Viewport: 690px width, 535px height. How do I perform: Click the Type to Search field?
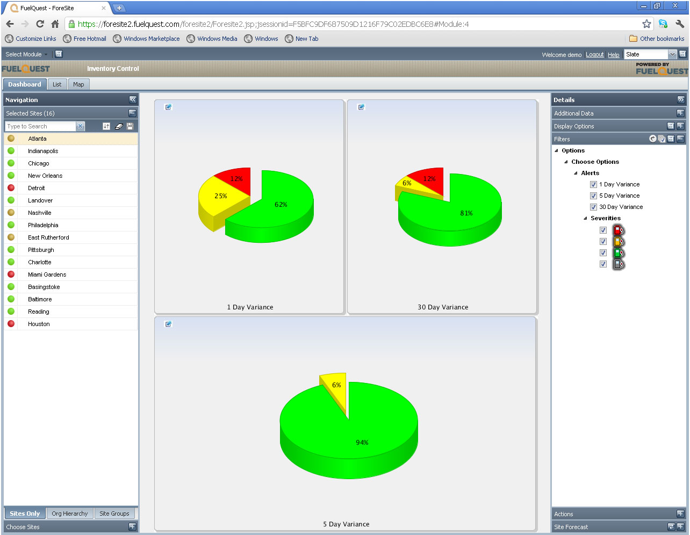pyautogui.click(x=41, y=126)
